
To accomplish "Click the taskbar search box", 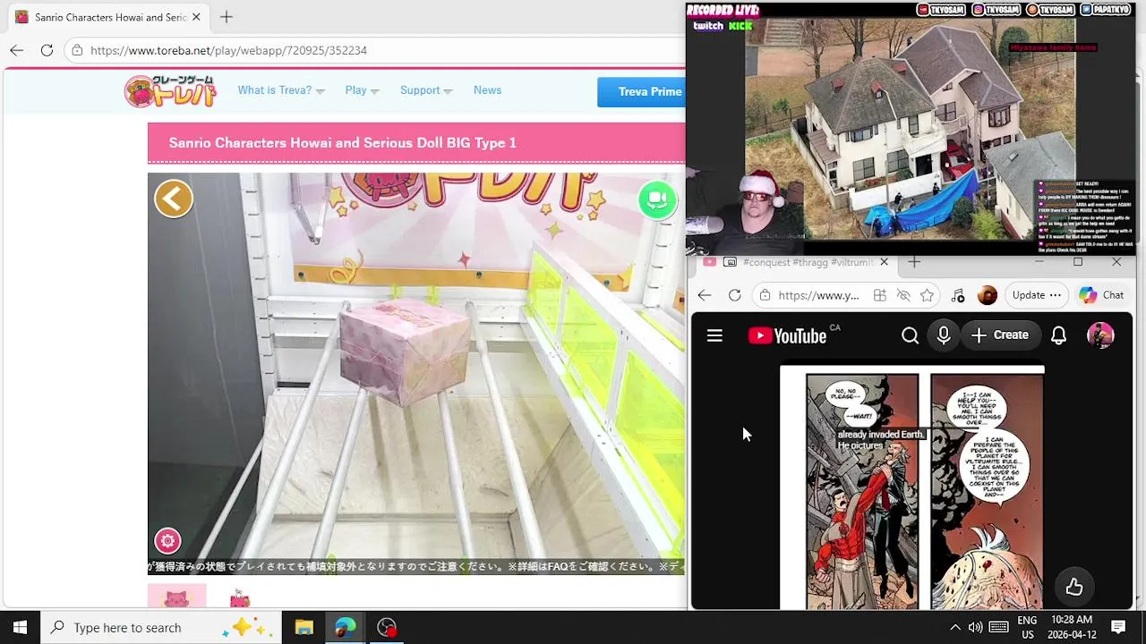I will click(161, 627).
